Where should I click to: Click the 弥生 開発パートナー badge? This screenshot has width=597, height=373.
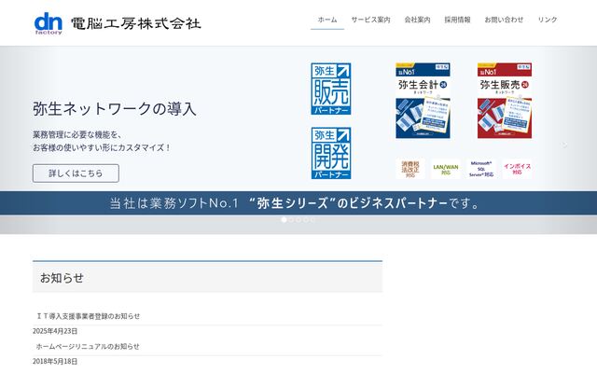331,153
